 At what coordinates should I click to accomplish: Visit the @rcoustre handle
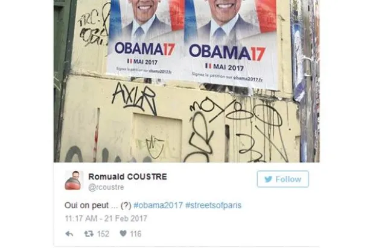[106, 187]
